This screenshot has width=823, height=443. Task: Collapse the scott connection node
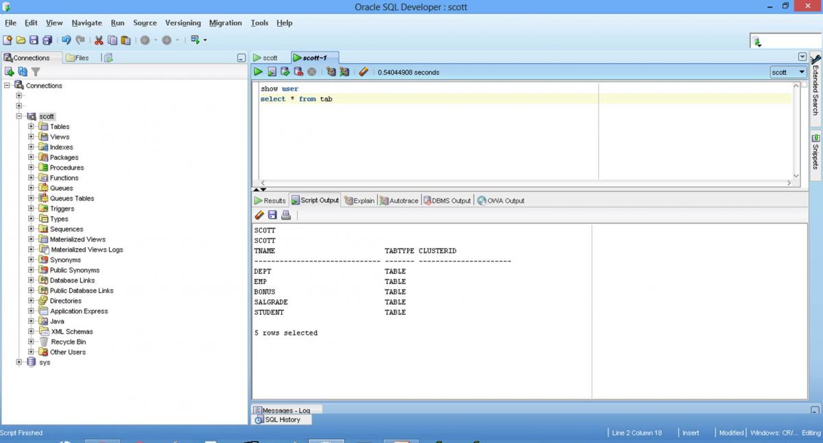19,117
